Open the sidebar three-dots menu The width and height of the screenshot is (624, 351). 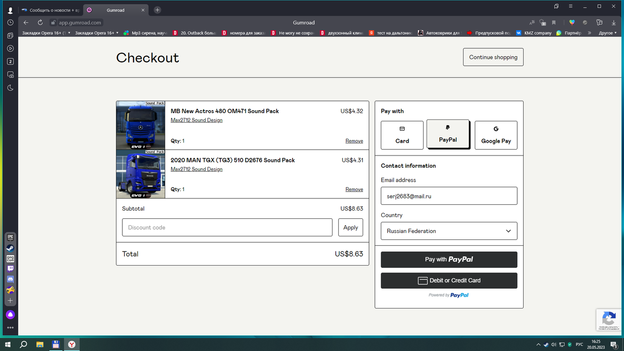point(10,328)
